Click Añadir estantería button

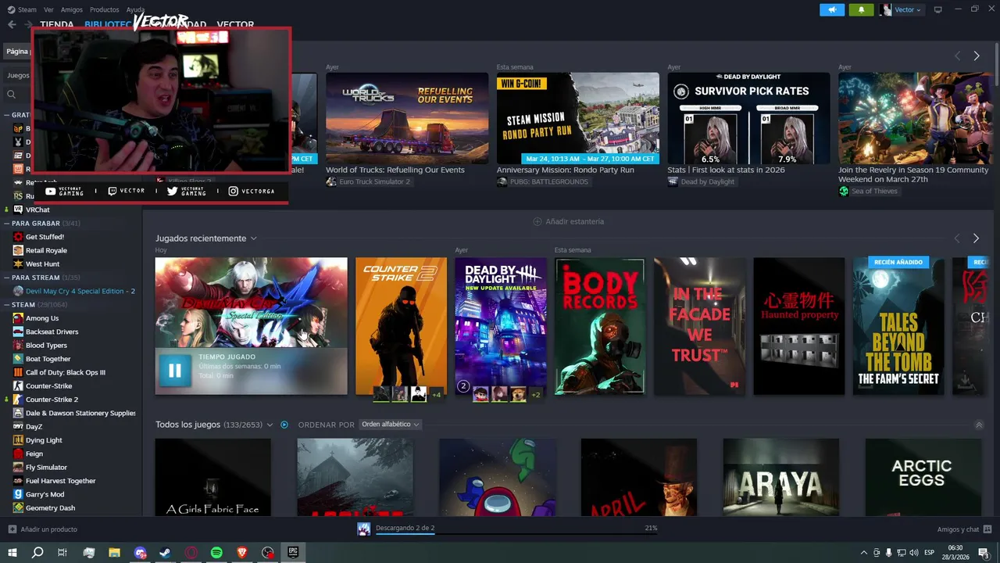(568, 221)
